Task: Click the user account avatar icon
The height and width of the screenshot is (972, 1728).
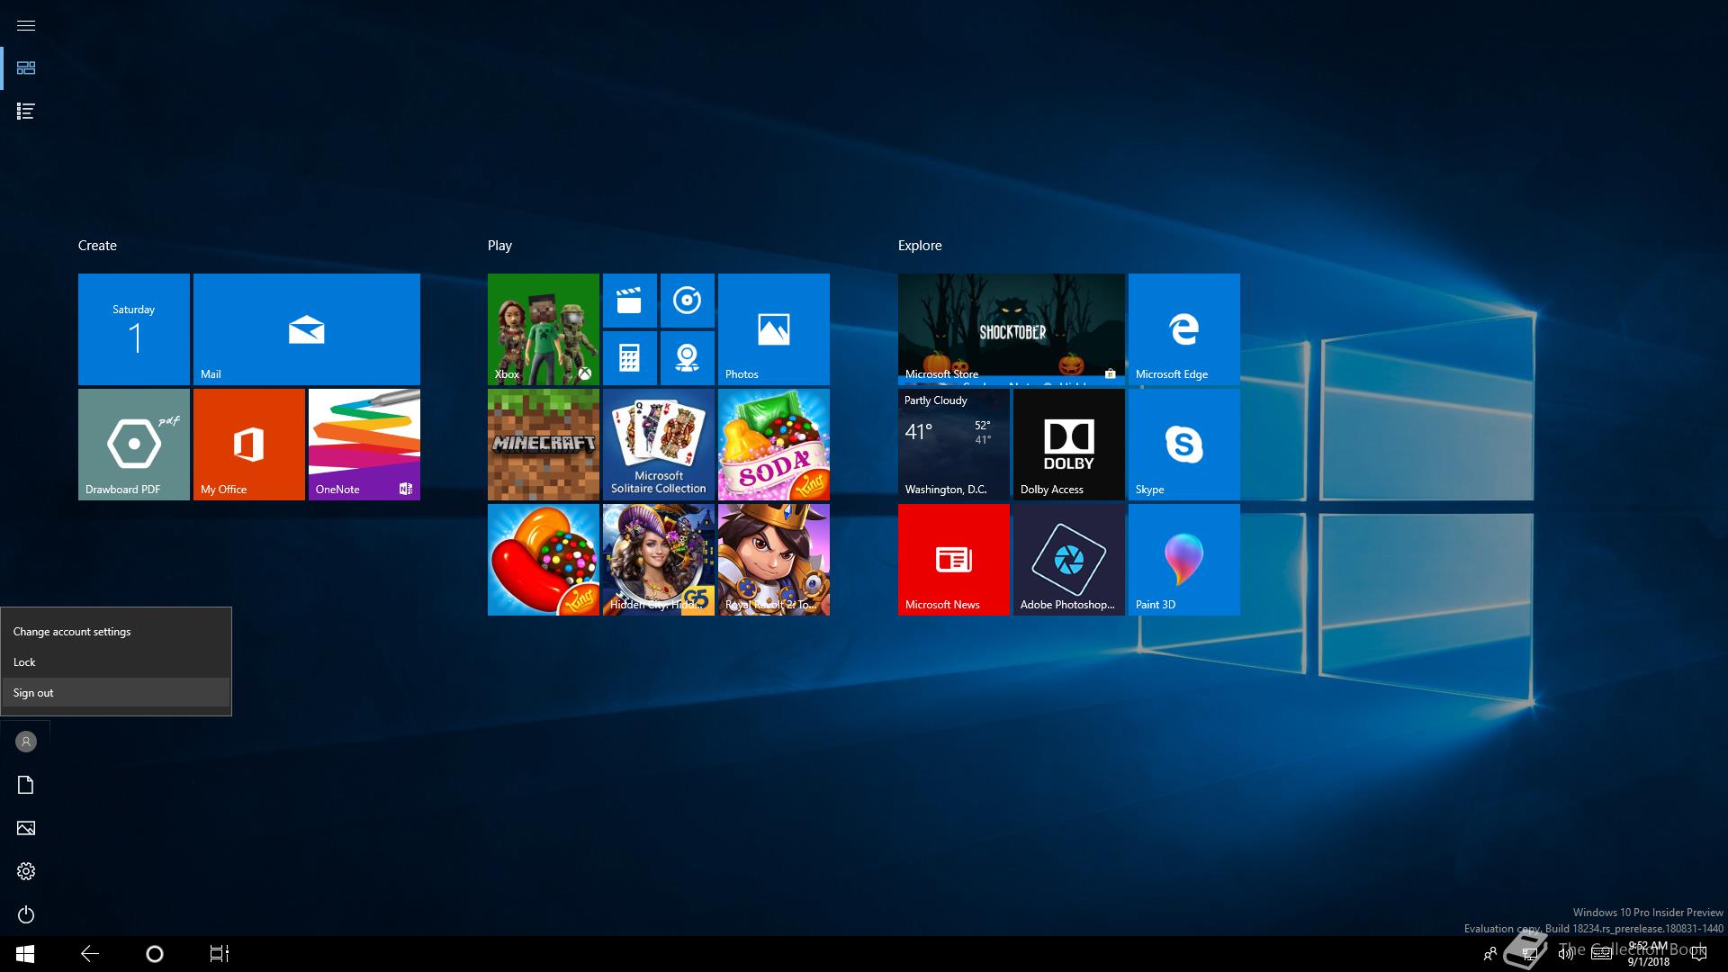Action: pos(26,742)
